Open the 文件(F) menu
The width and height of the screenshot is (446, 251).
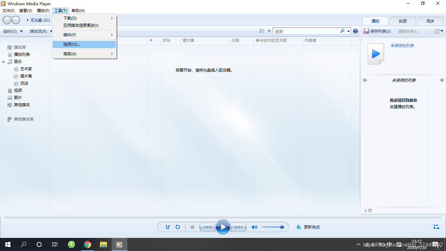click(x=8, y=11)
